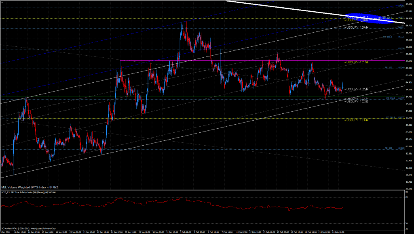Click the 85.576 price on the scale
The width and height of the screenshot is (414, 234).
tap(409, 61)
